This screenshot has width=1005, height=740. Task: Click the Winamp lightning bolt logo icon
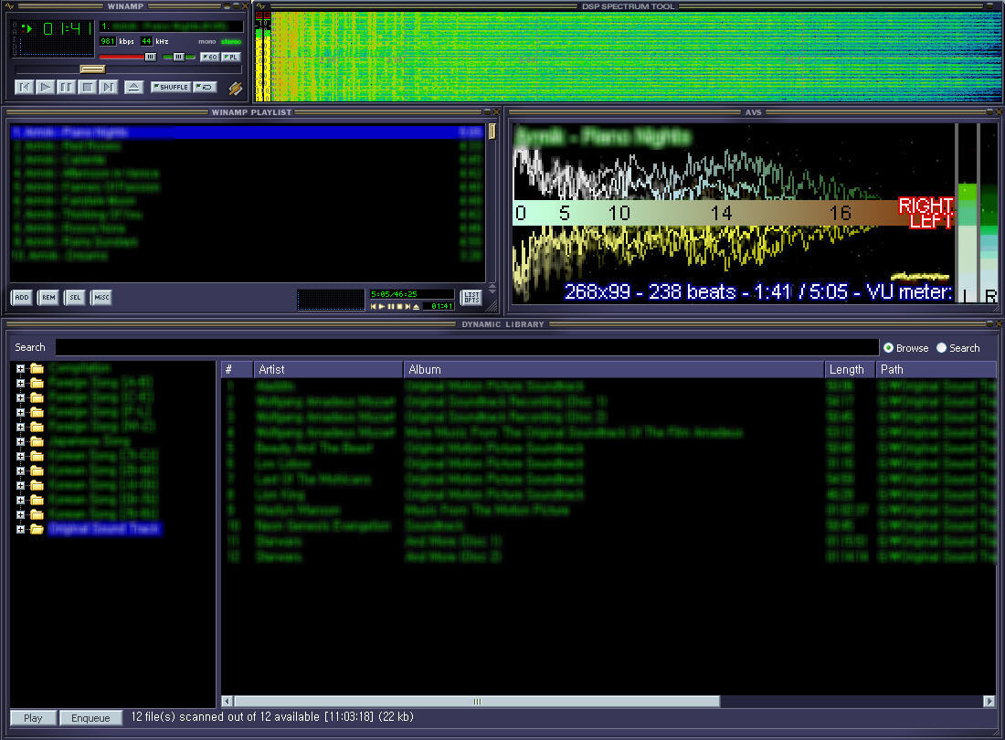235,88
